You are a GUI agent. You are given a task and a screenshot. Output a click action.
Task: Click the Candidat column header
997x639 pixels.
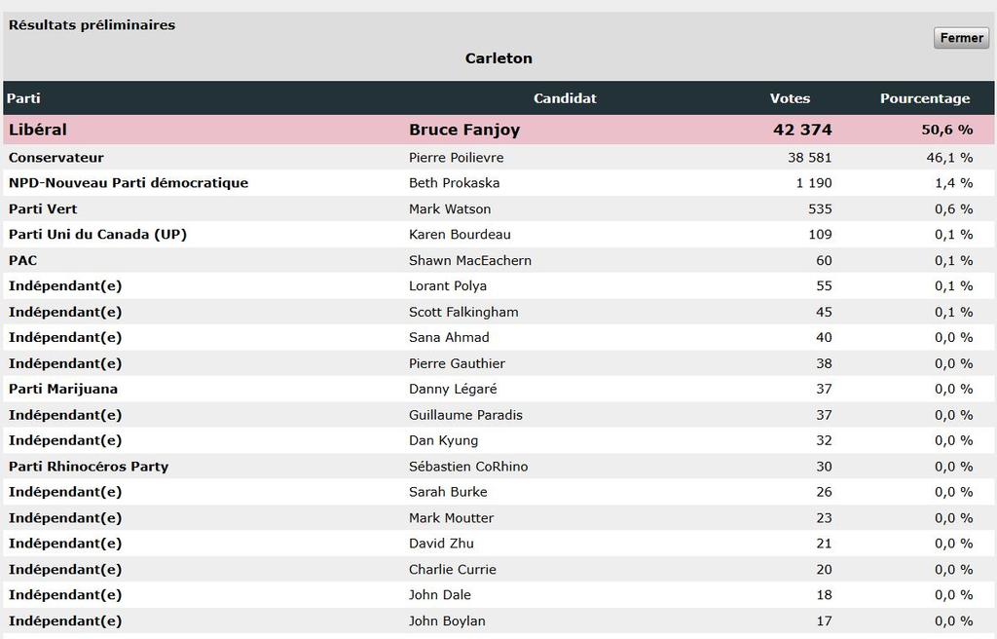pos(565,98)
